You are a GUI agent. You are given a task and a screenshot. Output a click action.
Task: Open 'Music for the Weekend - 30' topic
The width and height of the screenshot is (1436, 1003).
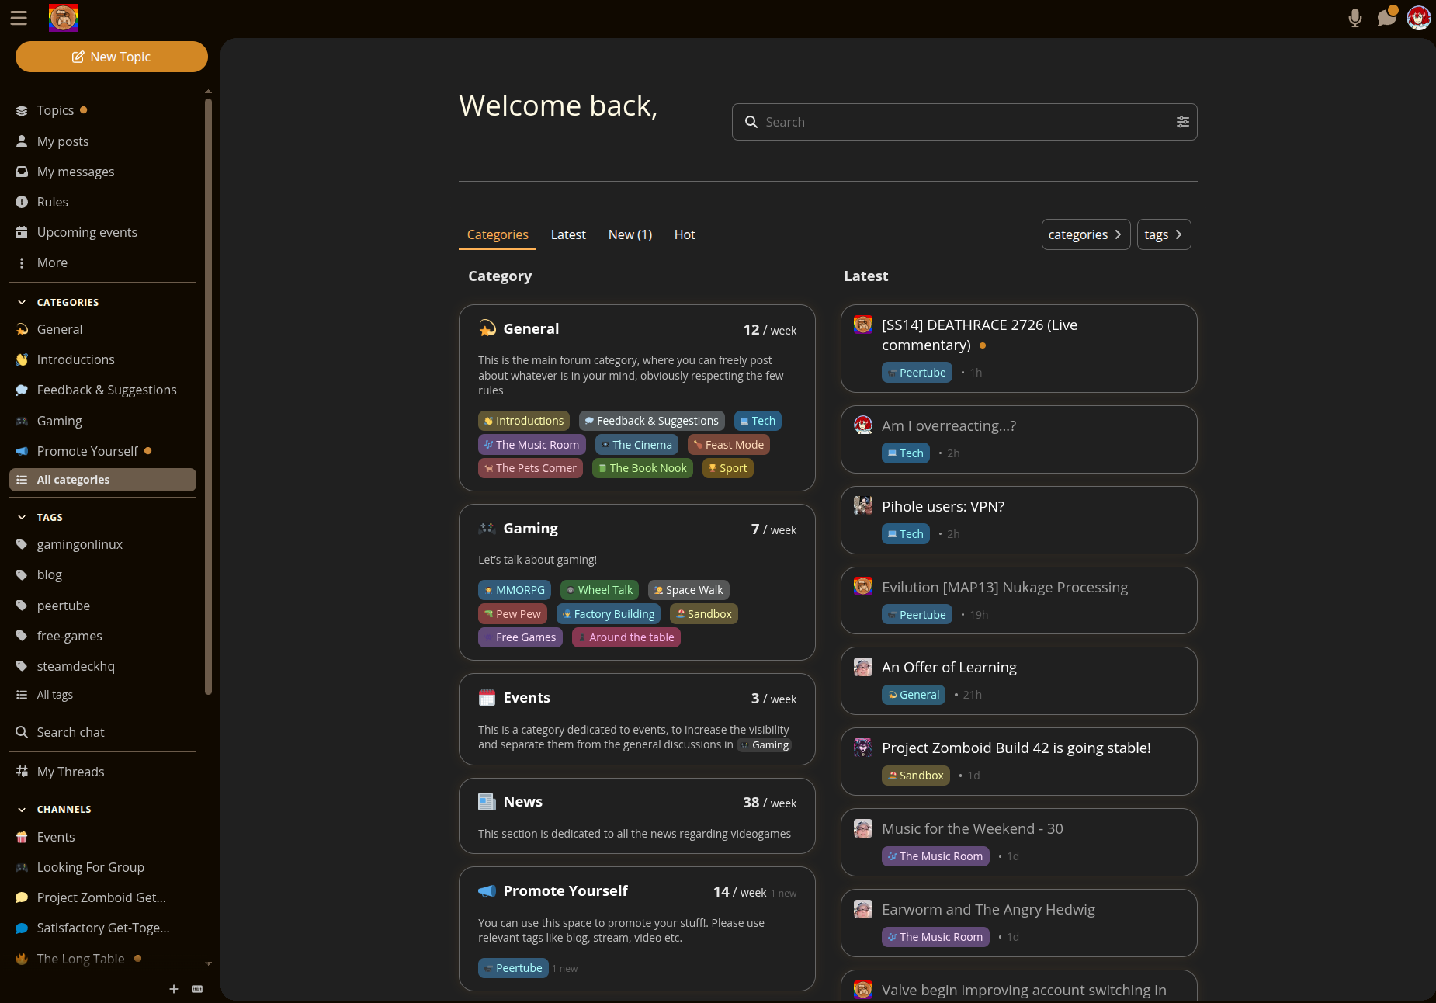pos(973,828)
